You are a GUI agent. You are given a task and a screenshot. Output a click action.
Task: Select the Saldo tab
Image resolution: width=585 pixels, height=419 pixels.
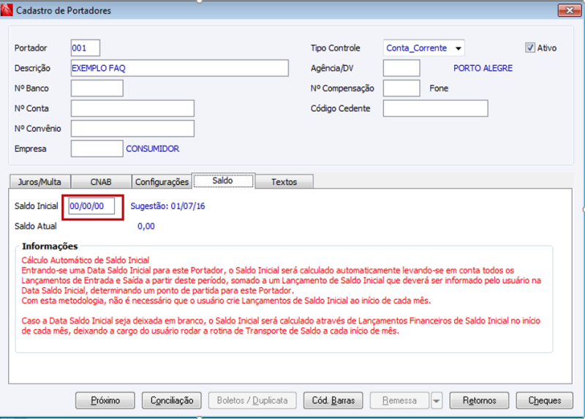coord(223,181)
